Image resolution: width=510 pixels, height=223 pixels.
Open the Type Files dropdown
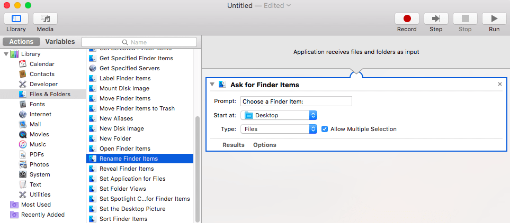click(x=279, y=129)
